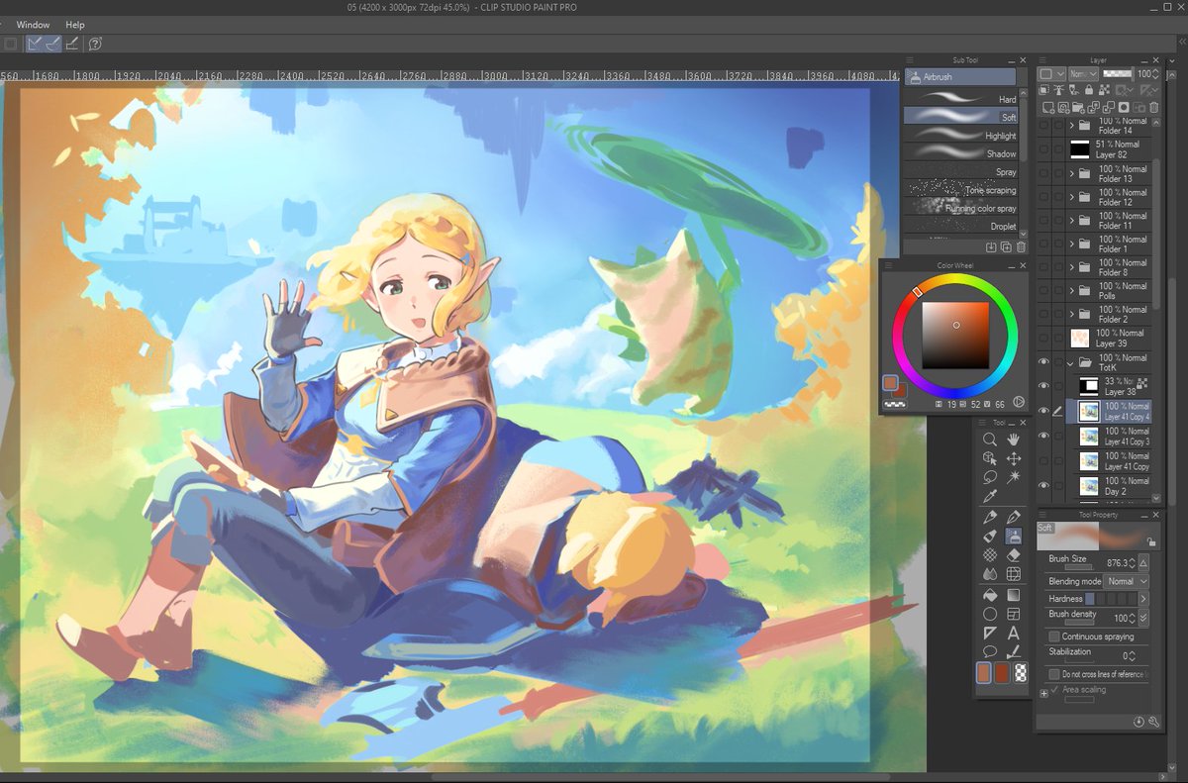The image size is (1188, 783).
Task: Open the Help menu
Action: coord(75,25)
